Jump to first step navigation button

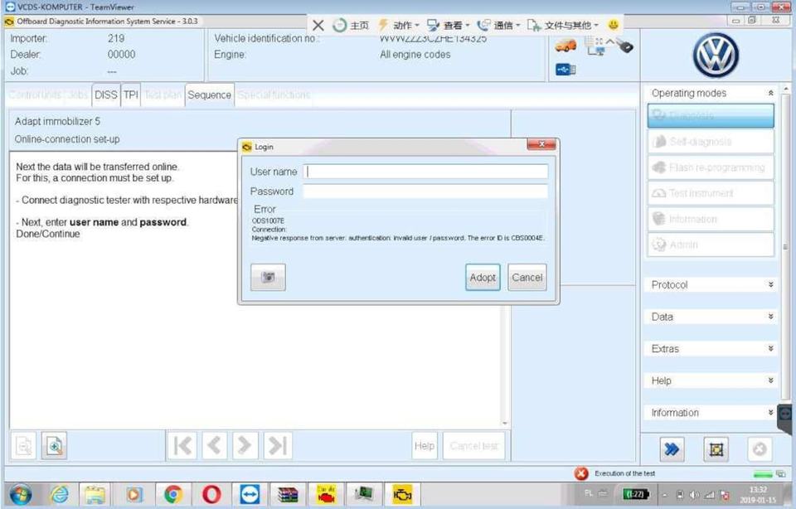tap(182, 445)
